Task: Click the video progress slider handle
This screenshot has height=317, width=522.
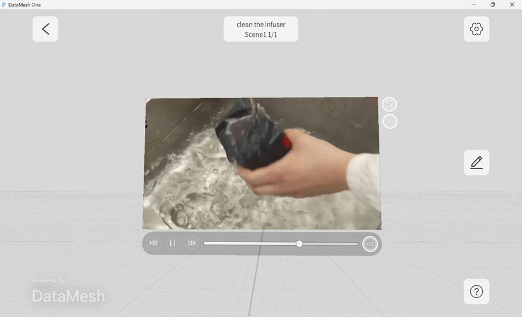Action: (x=299, y=244)
